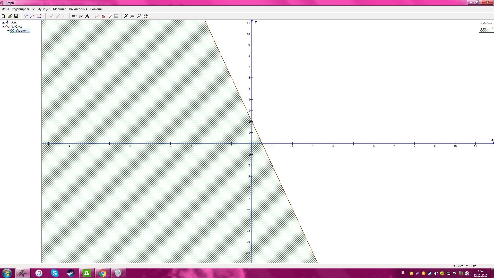Viewport: 494px width, 278px height.
Task: Open the Вычисления menu
Action: coord(78,9)
